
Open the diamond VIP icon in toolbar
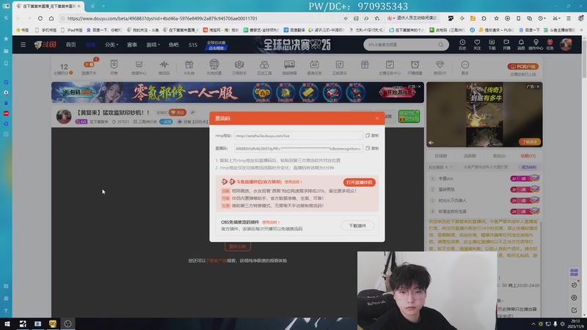[440, 67]
